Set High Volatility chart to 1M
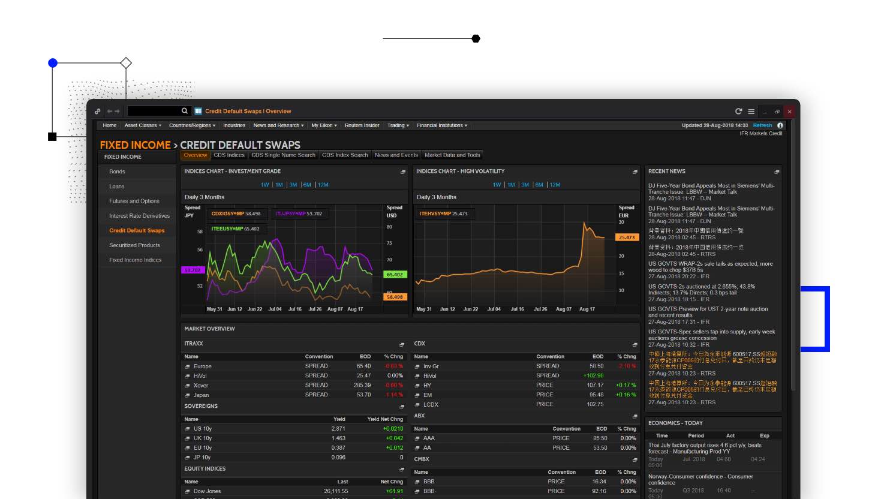The height and width of the screenshot is (499, 887). [511, 185]
